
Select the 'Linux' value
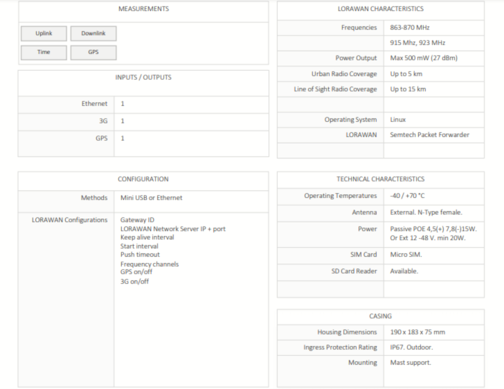pyautogui.click(x=398, y=120)
